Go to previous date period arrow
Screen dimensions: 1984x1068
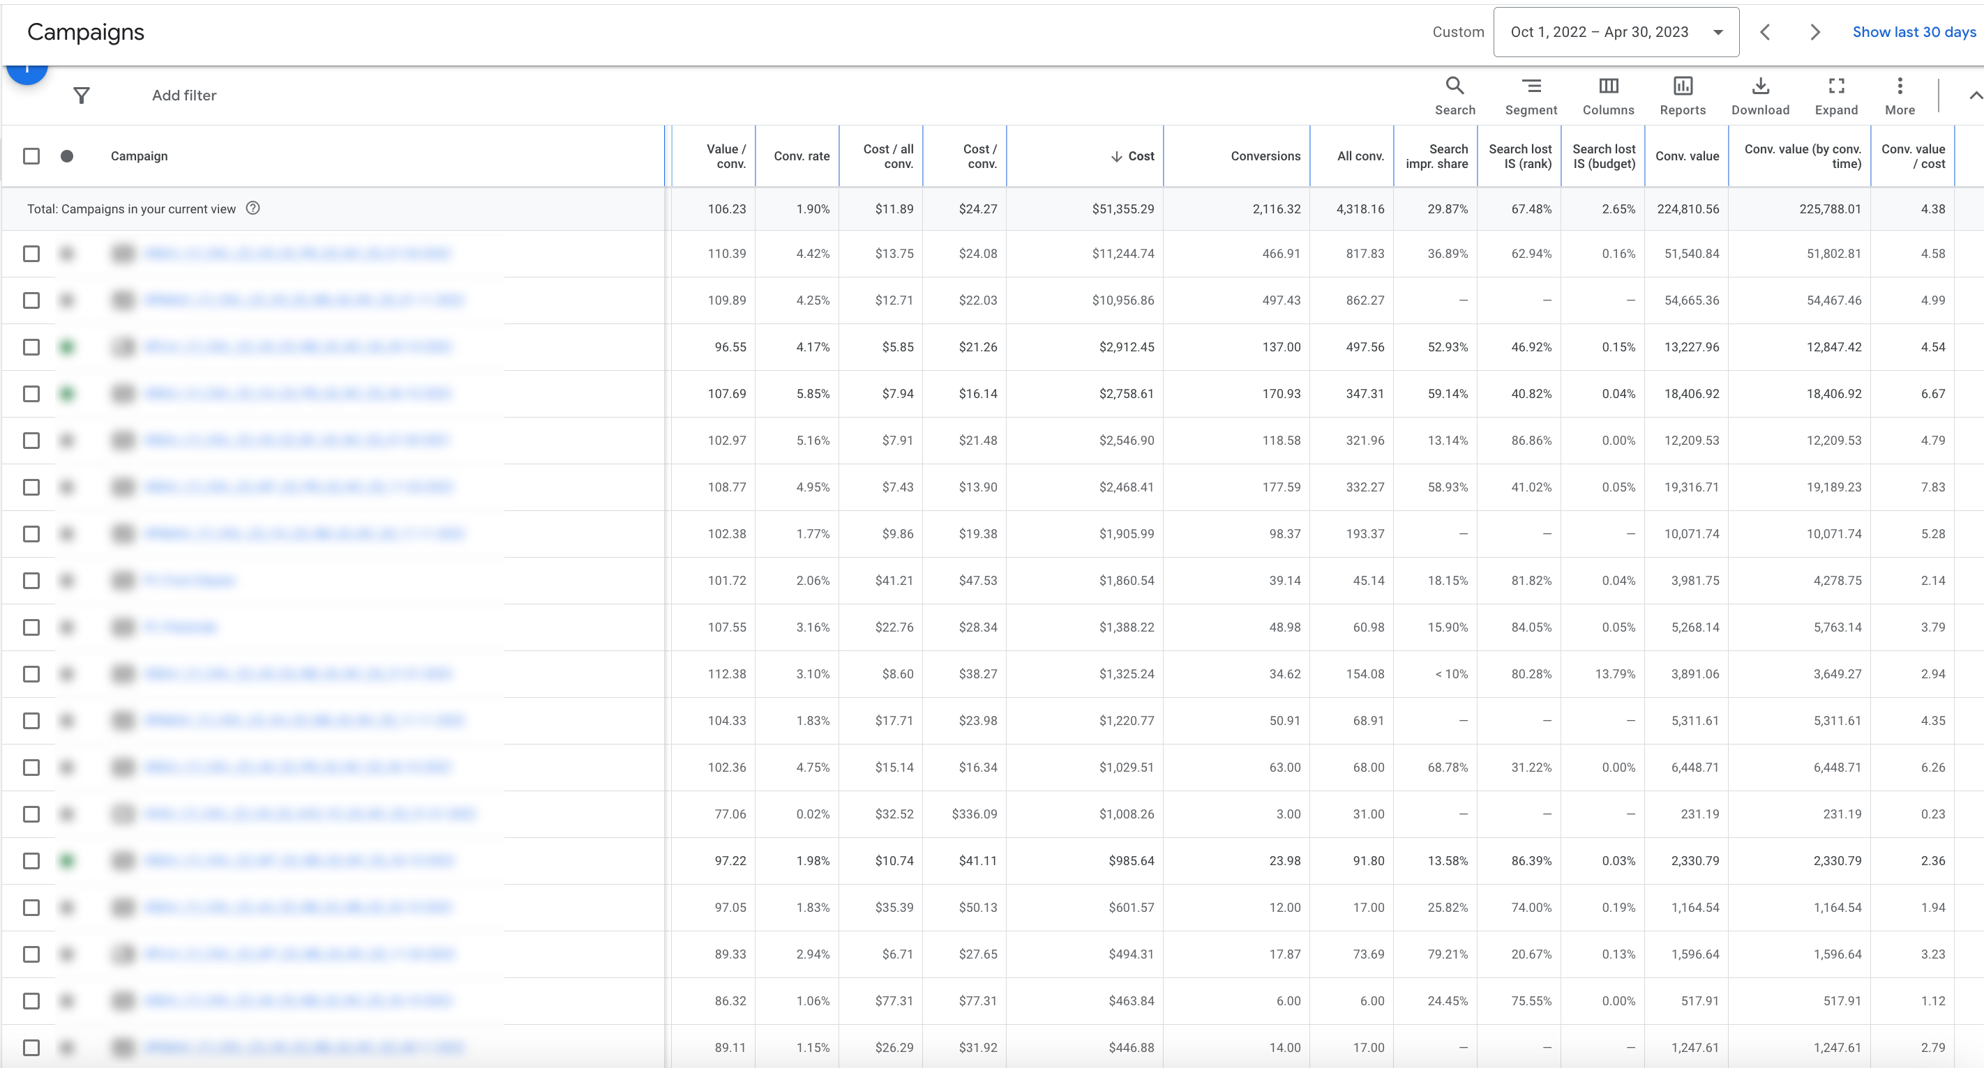pyautogui.click(x=1765, y=32)
